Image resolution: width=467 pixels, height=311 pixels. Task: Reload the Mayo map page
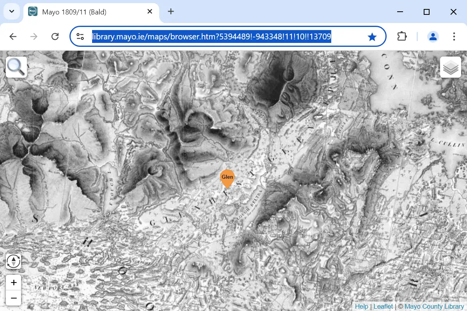(55, 37)
